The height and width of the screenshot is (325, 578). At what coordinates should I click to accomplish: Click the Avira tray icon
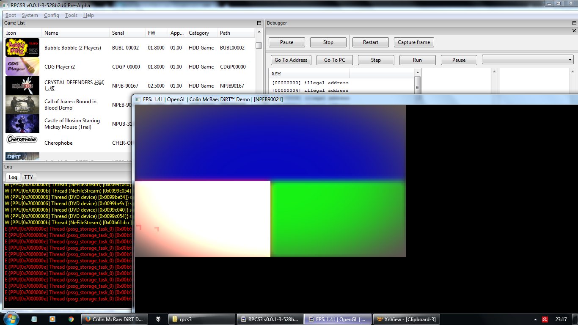(x=546, y=319)
